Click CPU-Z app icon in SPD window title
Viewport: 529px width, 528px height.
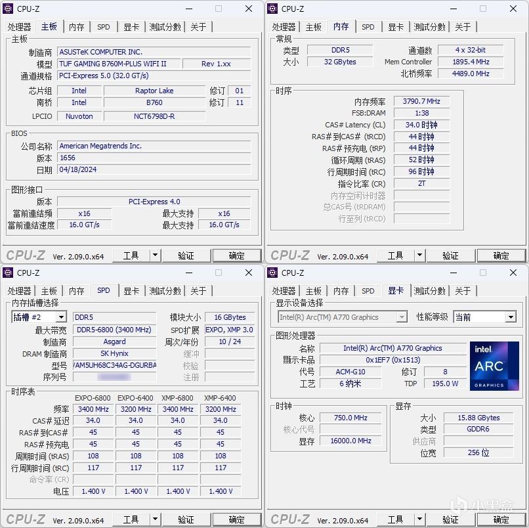8,273
